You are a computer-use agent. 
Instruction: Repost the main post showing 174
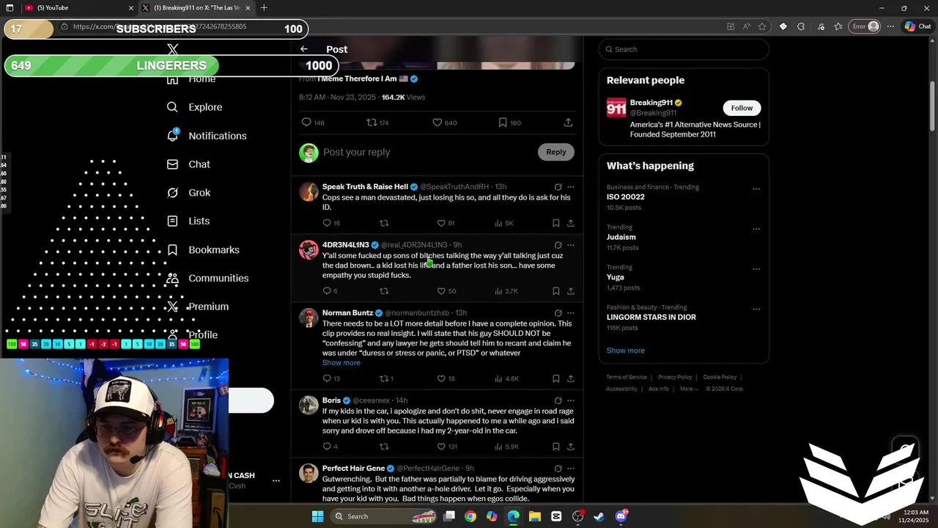pos(372,122)
